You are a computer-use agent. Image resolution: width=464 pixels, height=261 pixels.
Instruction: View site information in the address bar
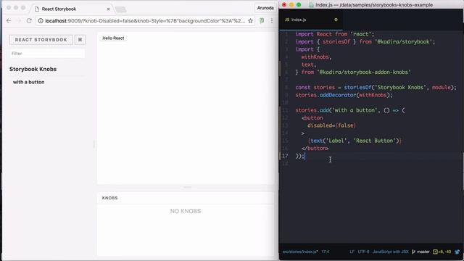[41, 21]
